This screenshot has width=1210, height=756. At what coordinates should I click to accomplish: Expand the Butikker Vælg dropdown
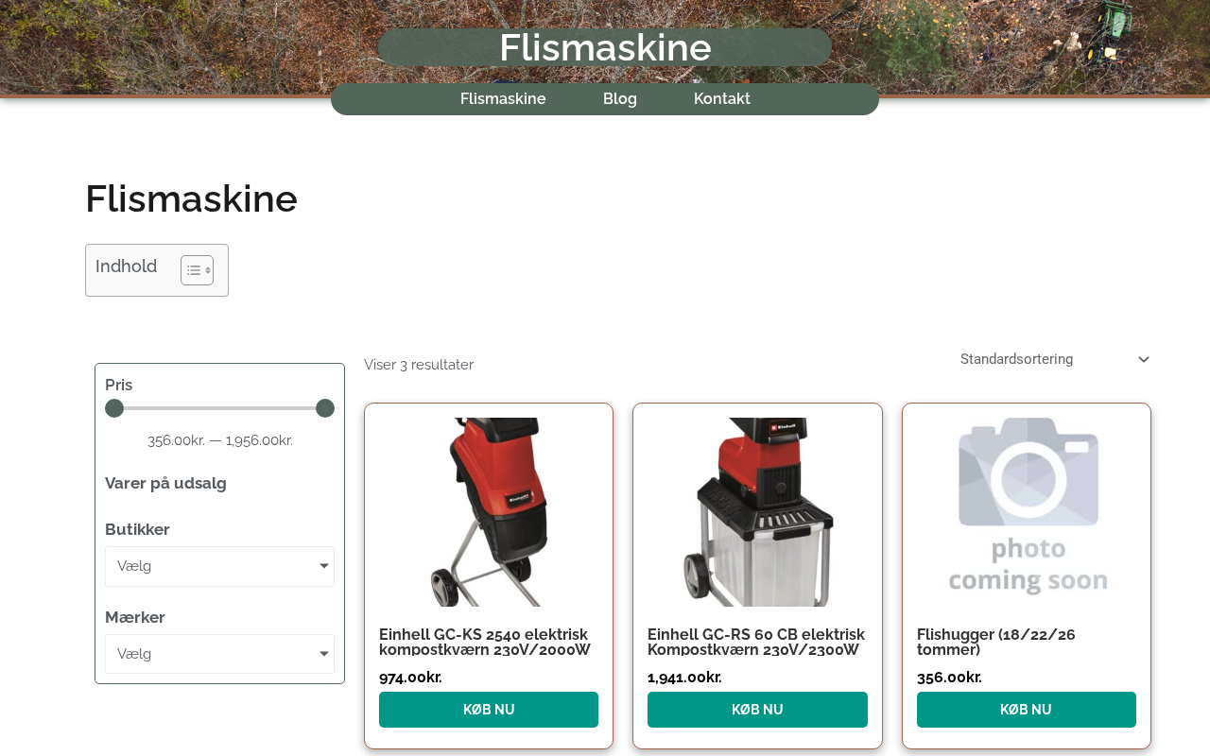coord(219,566)
